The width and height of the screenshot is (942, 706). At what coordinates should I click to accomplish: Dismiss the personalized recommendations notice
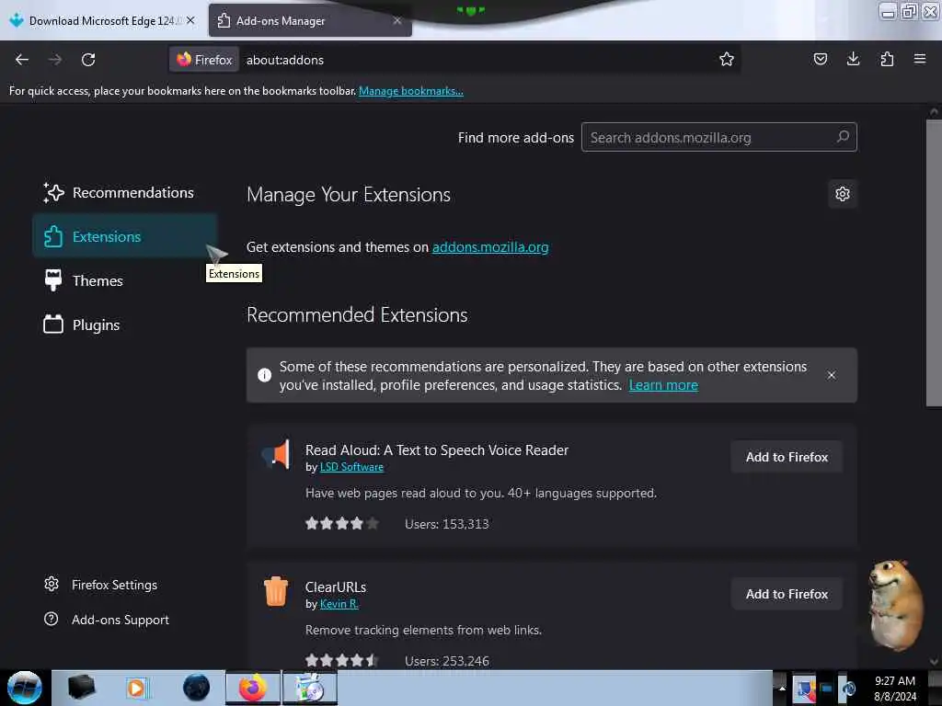point(831,375)
